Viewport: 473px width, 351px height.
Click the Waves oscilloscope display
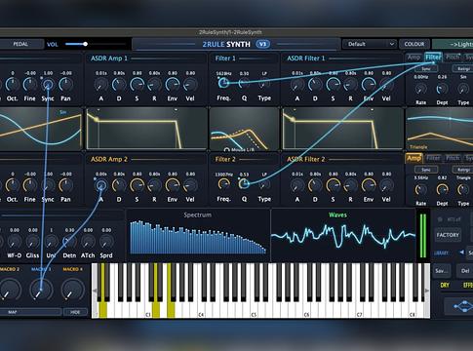click(x=343, y=236)
